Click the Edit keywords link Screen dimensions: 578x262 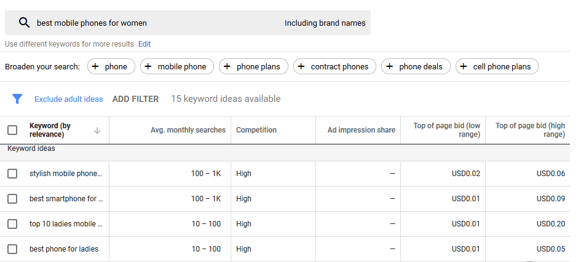144,44
